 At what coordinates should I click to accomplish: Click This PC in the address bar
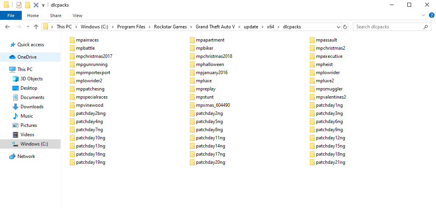[x=64, y=27]
